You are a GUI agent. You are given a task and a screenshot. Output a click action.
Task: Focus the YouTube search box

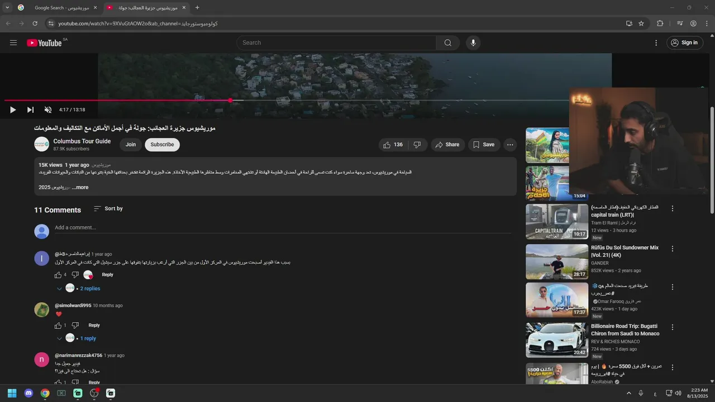coord(336,43)
